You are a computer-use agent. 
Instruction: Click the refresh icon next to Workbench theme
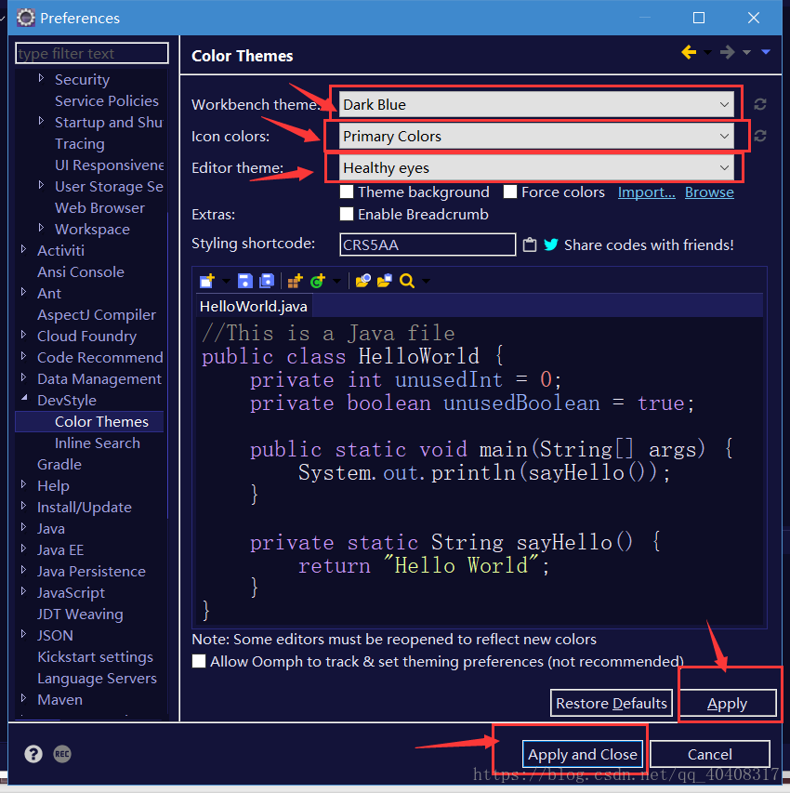coord(759,104)
